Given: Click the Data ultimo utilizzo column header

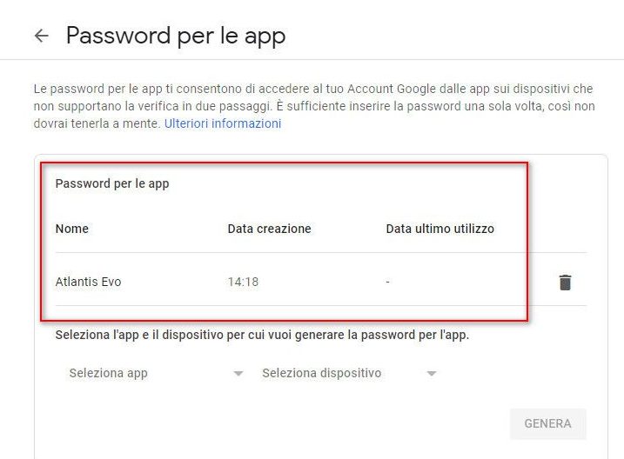Looking at the screenshot, I should pyautogui.click(x=439, y=229).
